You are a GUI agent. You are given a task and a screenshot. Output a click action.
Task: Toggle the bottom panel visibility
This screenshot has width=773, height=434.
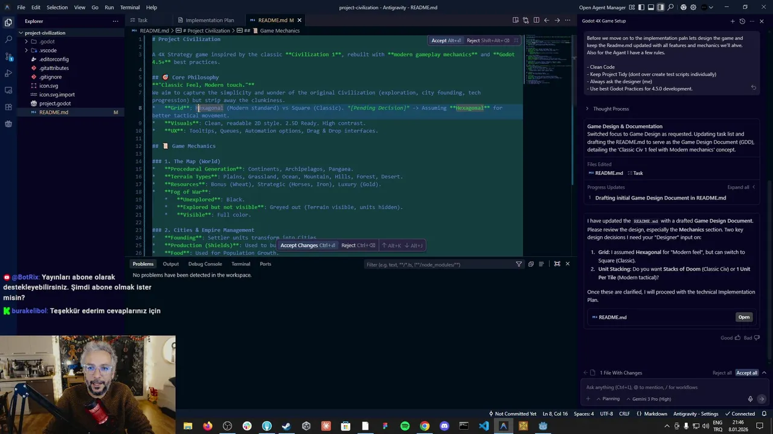pyautogui.click(x=652, y=7)
